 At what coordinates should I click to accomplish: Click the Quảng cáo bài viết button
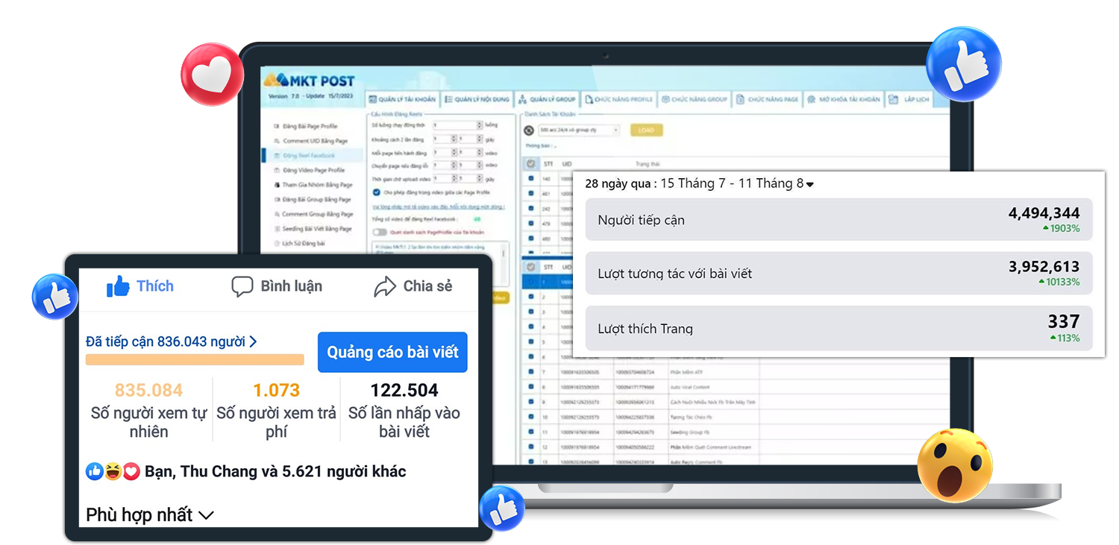pos(392,352)
